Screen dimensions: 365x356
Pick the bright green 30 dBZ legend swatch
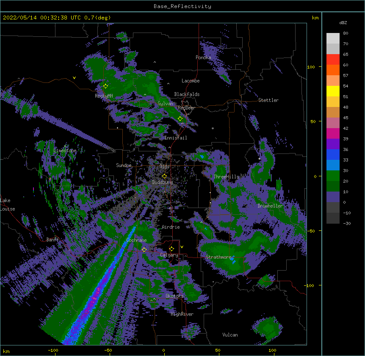tap(333, 176)
